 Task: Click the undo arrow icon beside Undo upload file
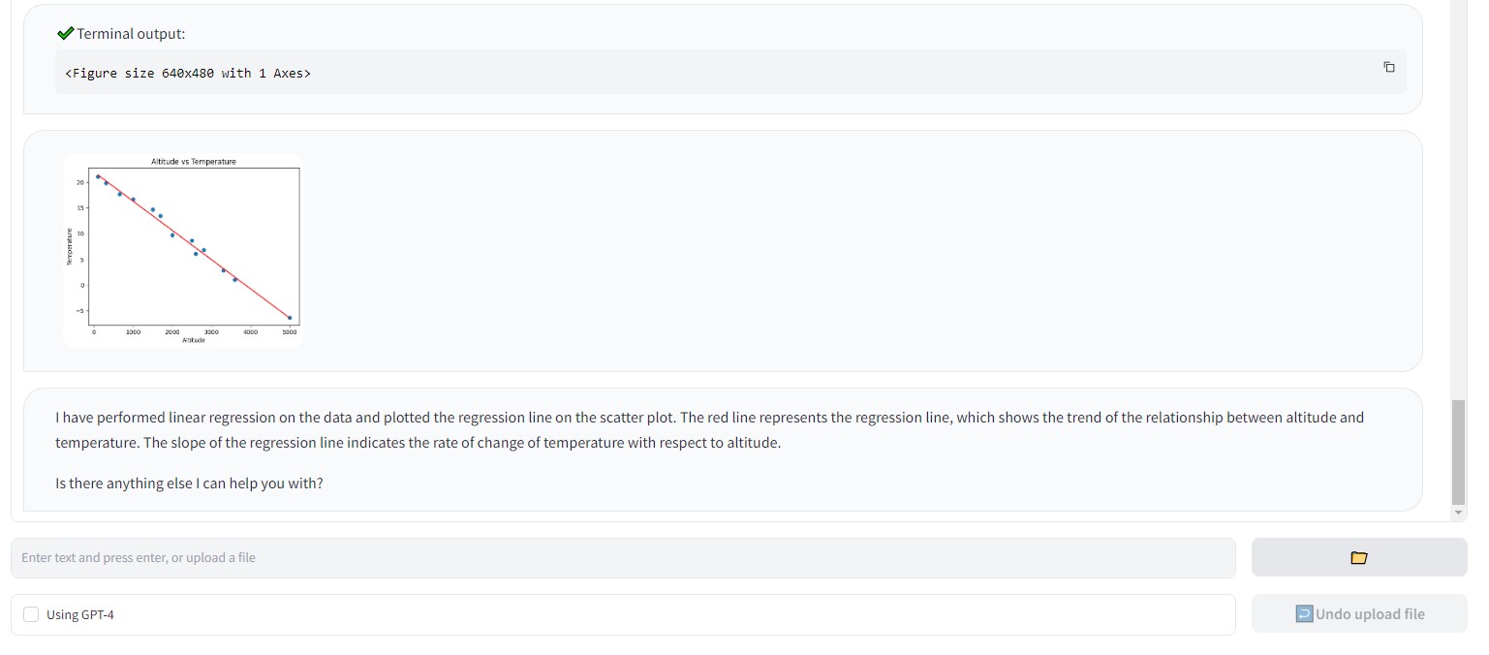pos(1304,613)
